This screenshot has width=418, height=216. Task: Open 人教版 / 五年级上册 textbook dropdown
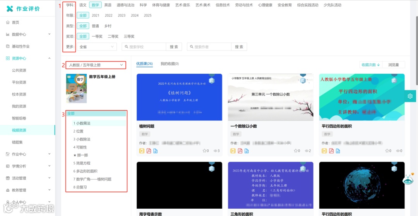click(96, 65)
